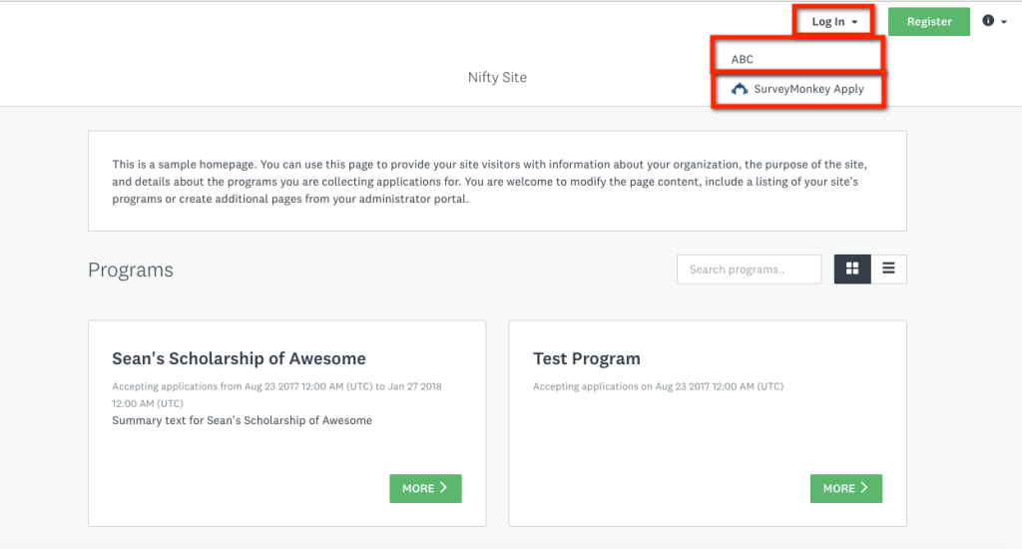Image resolution: width=1022 pixels, height=549 pixels.
Task: Switch to grid view of programs
Action: 852,269
